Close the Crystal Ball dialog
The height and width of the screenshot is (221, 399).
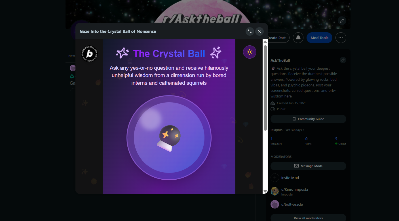[259, 31]
